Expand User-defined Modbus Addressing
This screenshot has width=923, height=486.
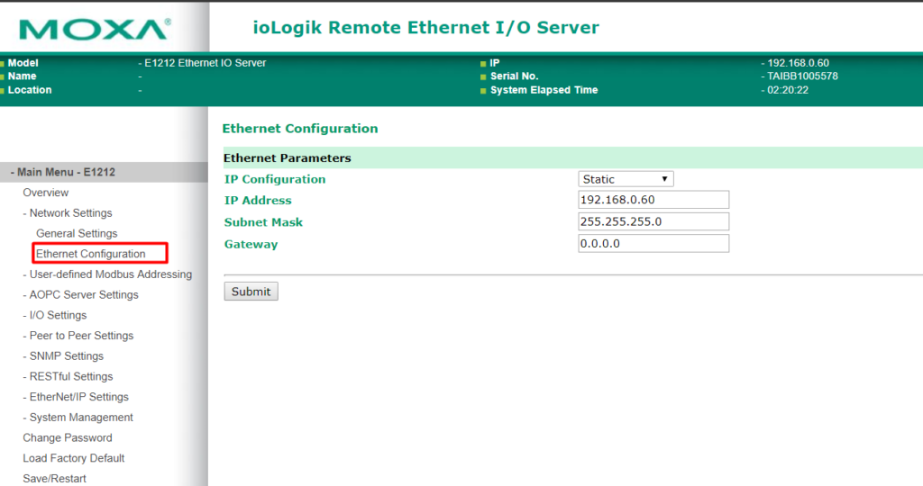[107, 274]
